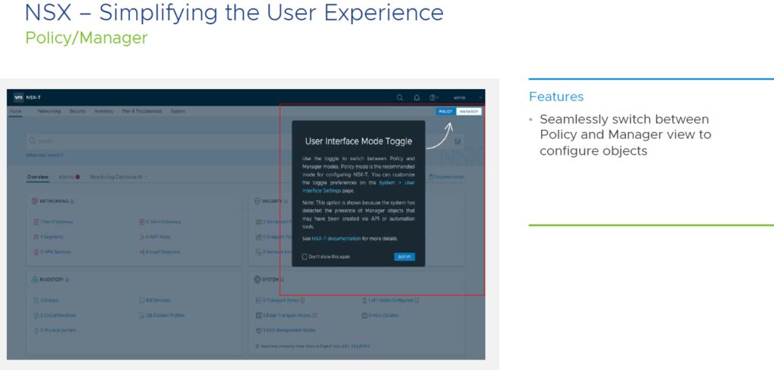Click the info icon beside NETWORKING
Image resolution: width=774 pixels, height=370 pixels.
pos(72,202)
